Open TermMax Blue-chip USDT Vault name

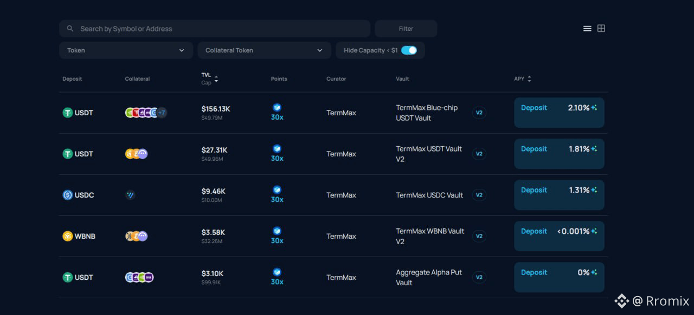427,113
